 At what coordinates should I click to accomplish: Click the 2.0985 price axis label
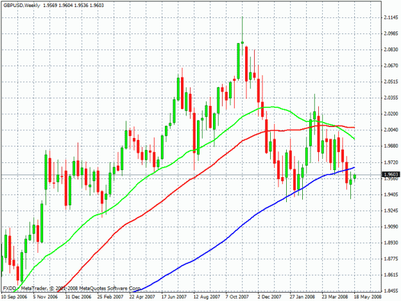(391, 33)
